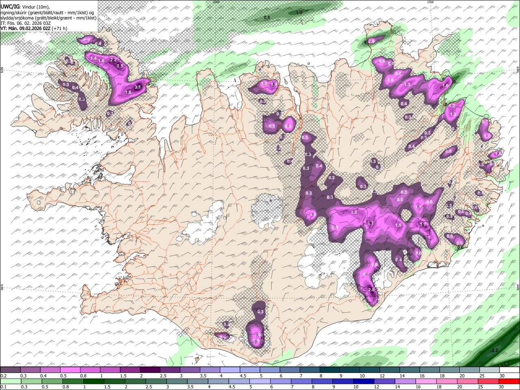This screenshot has width=520, height=390.
Task: Click the 1.3 snowfall value in northeast
Action: coord(407,84)
